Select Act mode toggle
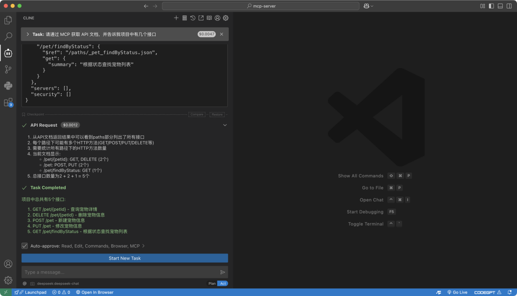Image resolution: width=517 pixels, height=296 pixels. click(x=223, y=283)
